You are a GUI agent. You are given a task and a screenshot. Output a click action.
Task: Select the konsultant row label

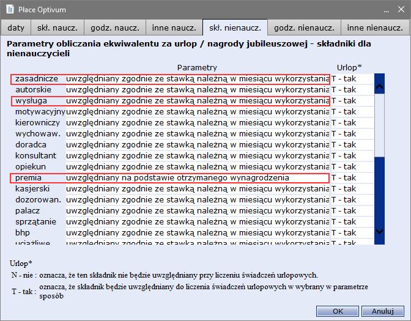(x=35, y=156)
